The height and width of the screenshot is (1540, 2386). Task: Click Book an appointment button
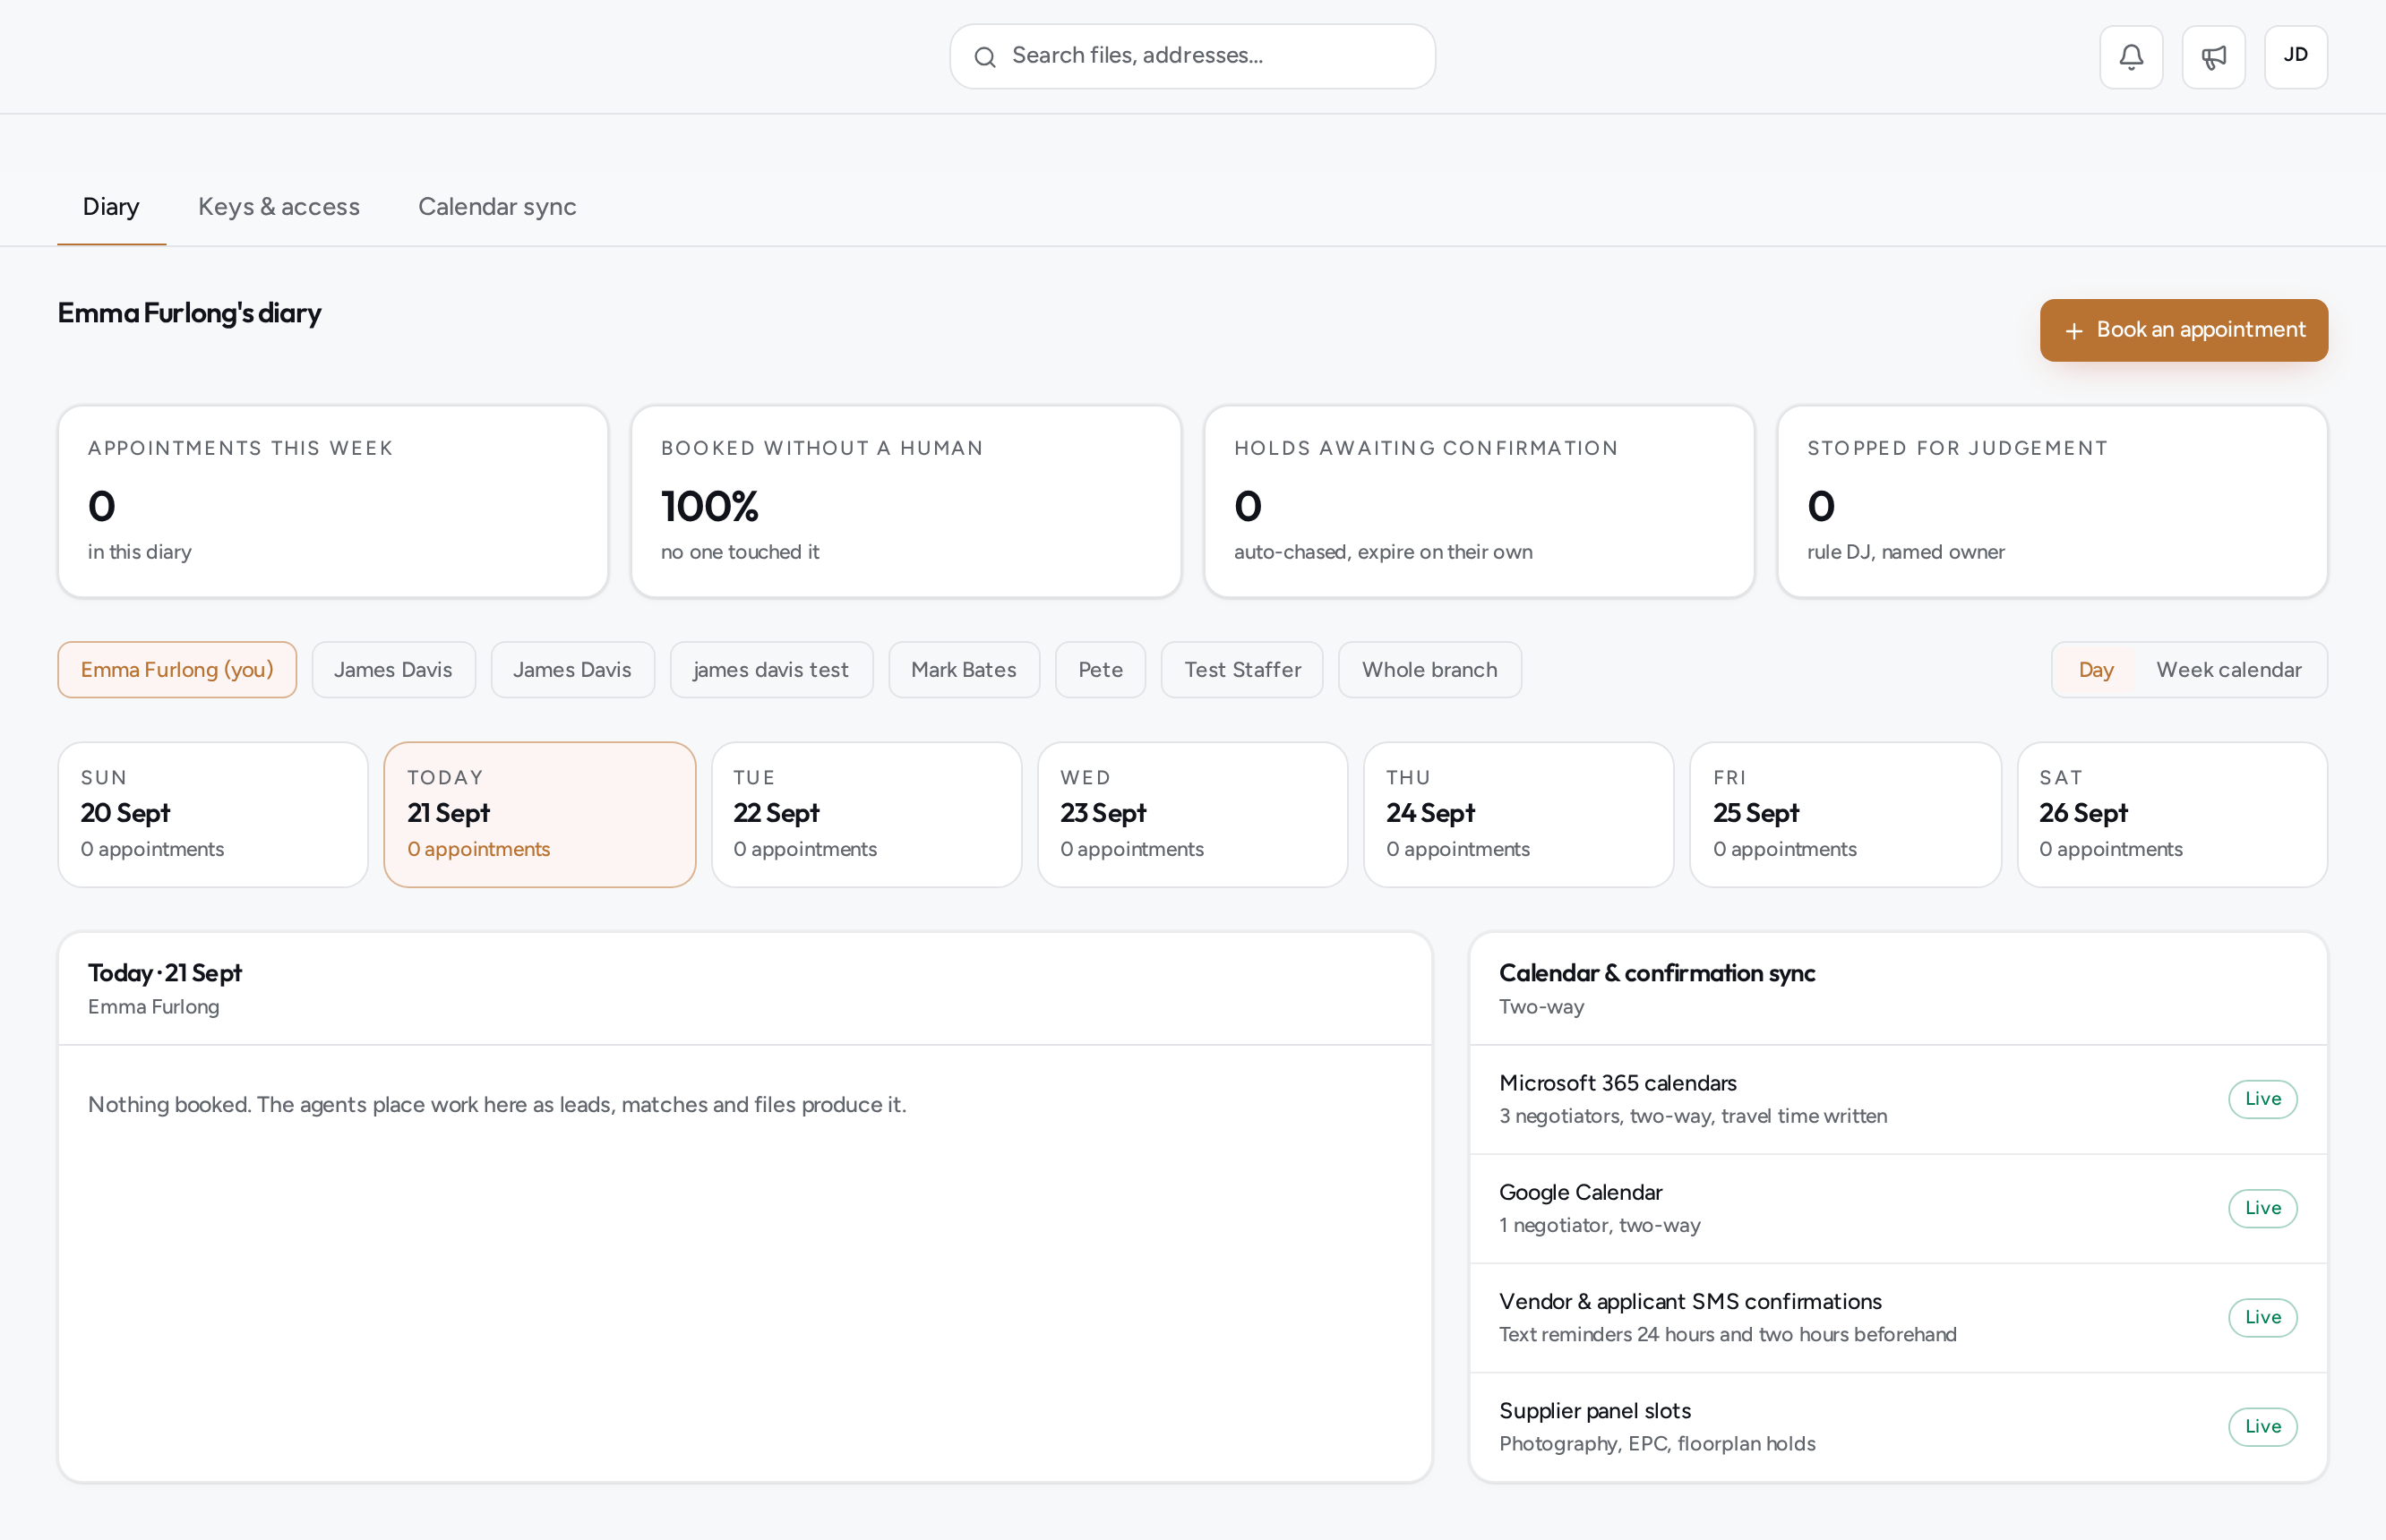click(2184, 330)
